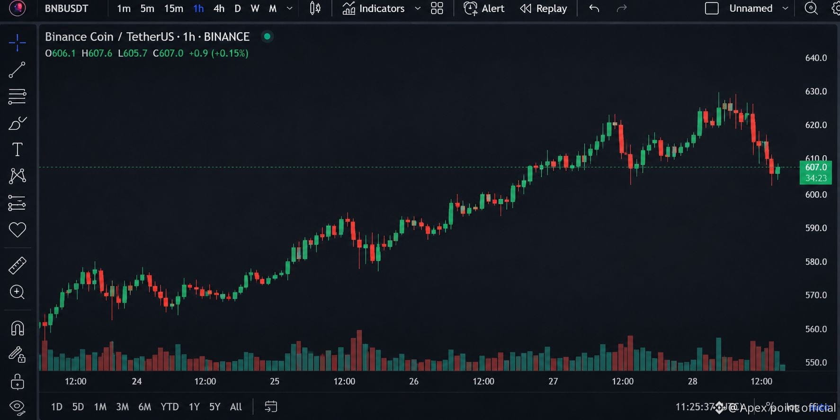The image size is (840, 420).
Task: Select the text annotation tool
Action: pyautogui.click(x=17, y=150)
